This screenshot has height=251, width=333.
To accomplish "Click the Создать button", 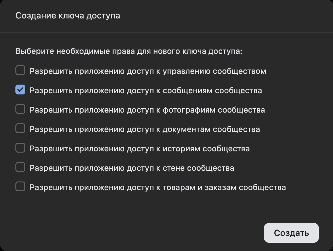I will [291, 233].
